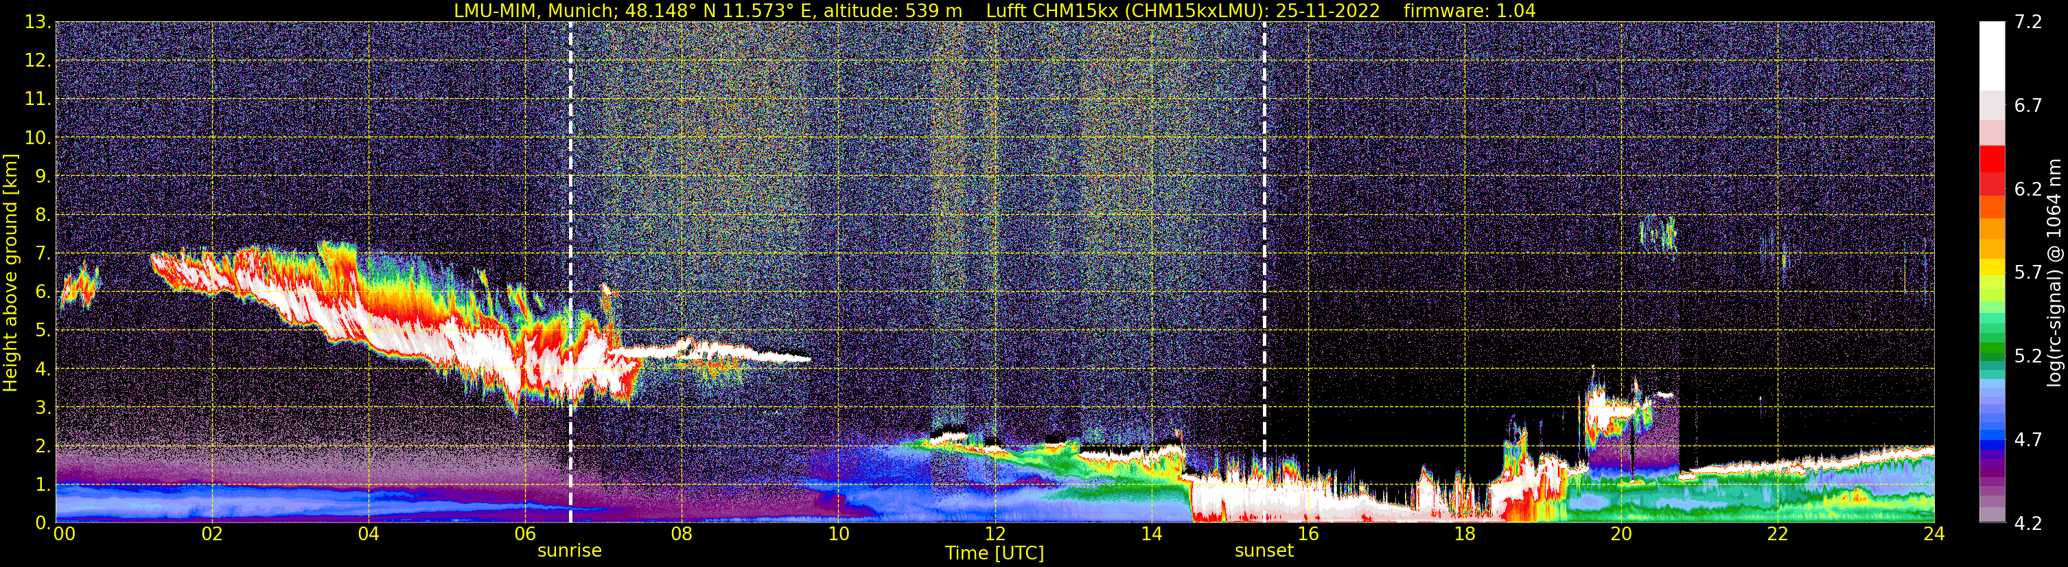2068x567 pixels.
Task: Click the time-axis tick label 20
Action: coord(1621,534)
